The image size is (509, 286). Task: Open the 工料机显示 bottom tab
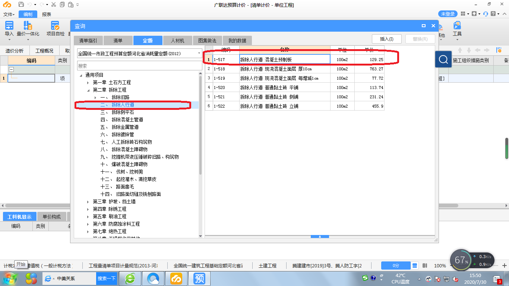pyautogui.click(x=20, y=217)
